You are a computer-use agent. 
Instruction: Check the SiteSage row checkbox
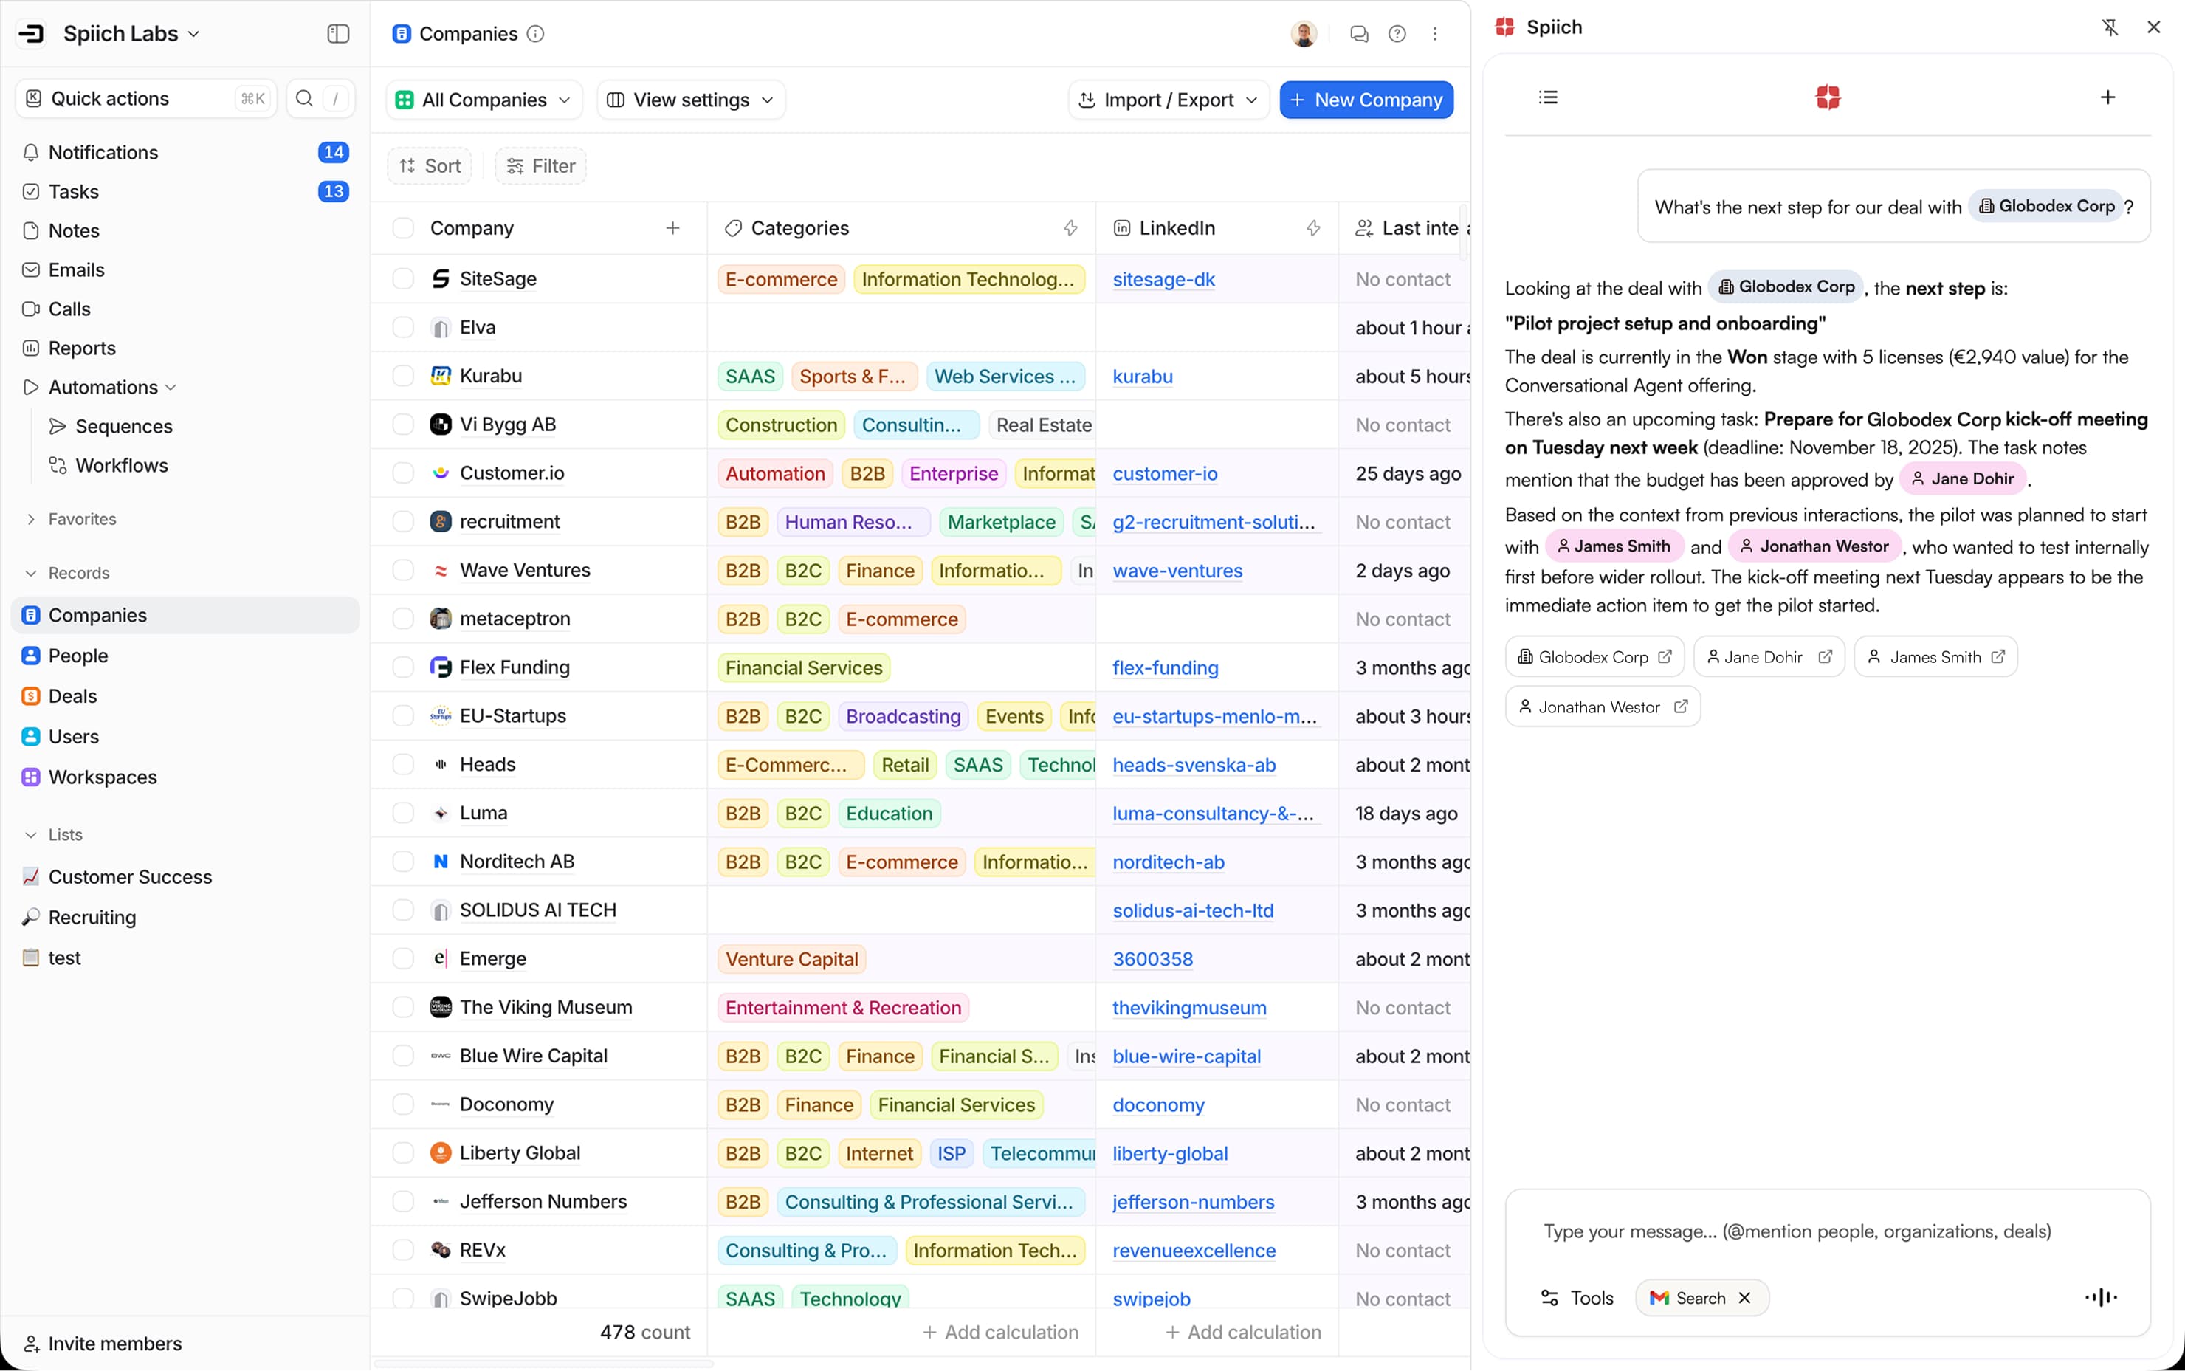point(402,279)
